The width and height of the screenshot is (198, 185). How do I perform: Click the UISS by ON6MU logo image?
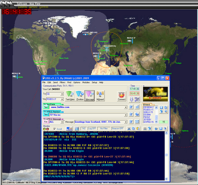click(x=155, y=94)
